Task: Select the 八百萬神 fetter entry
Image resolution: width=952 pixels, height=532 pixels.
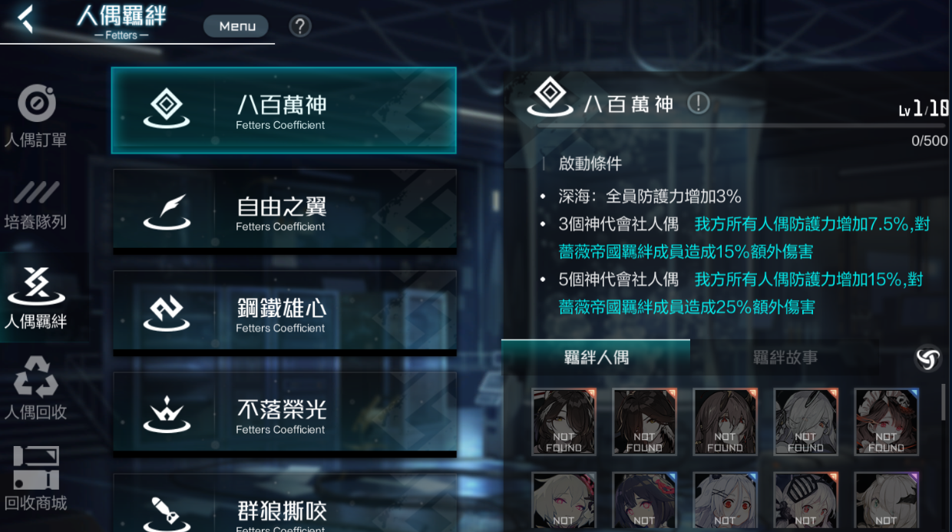Action: click(284, 111)
